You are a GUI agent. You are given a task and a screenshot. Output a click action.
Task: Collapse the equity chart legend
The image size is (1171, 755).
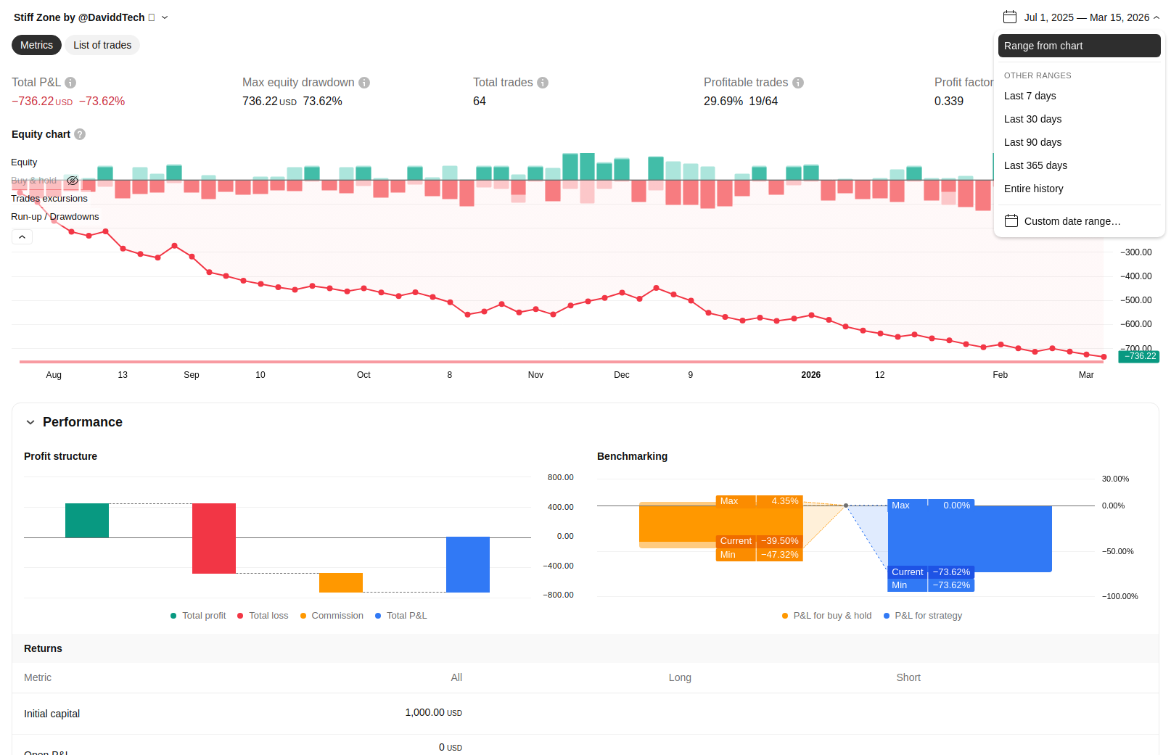point(22,237)
